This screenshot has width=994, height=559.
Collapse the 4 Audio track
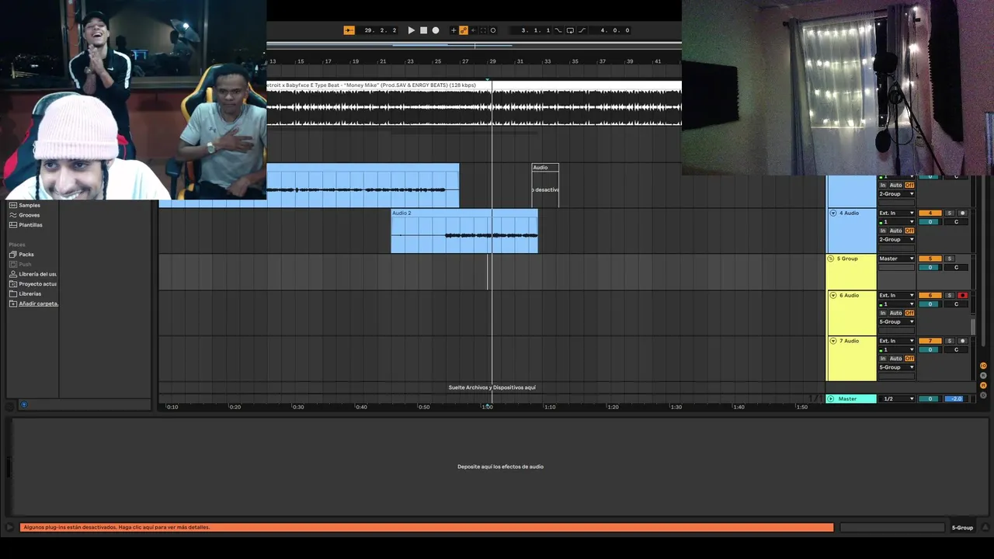(833, 213)
